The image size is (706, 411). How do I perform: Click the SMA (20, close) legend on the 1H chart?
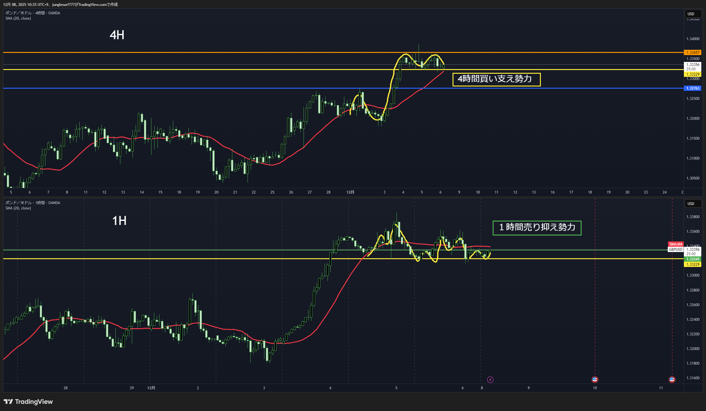[x=18, y=208]
